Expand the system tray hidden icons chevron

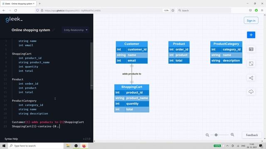click(227, 146)
